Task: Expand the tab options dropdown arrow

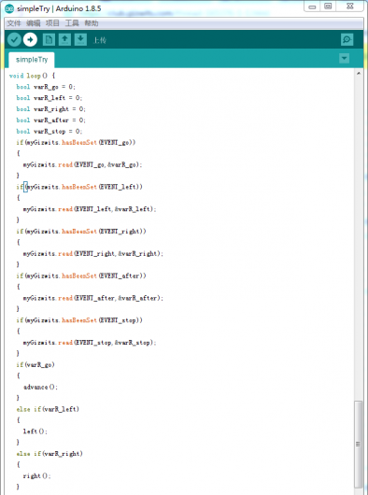Action: click(344, 59)
